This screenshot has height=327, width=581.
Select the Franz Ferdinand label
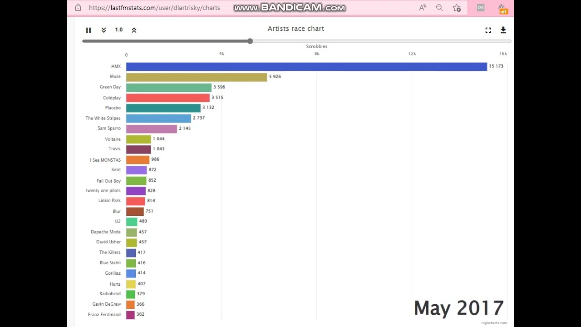(x=104, y=314)
